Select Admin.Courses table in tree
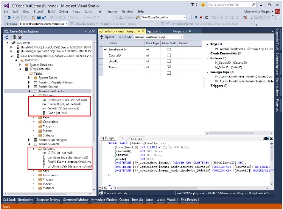Screen dimensions: 283x210 point(48,86)
